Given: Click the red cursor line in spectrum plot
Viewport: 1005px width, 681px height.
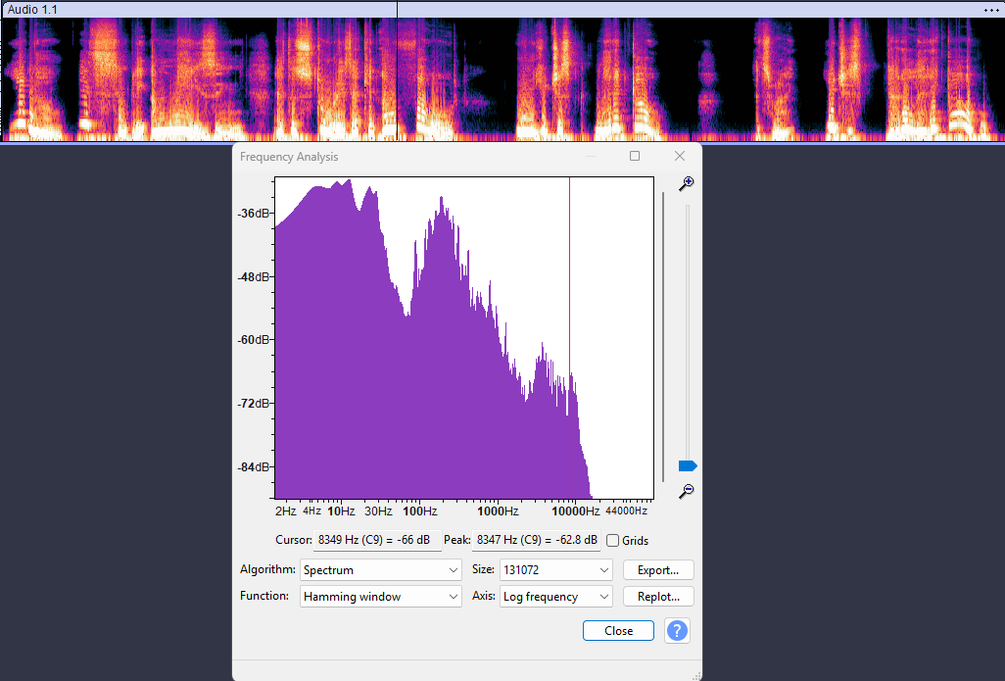Looking at the screenshot, I should click(x=569, y=338).
